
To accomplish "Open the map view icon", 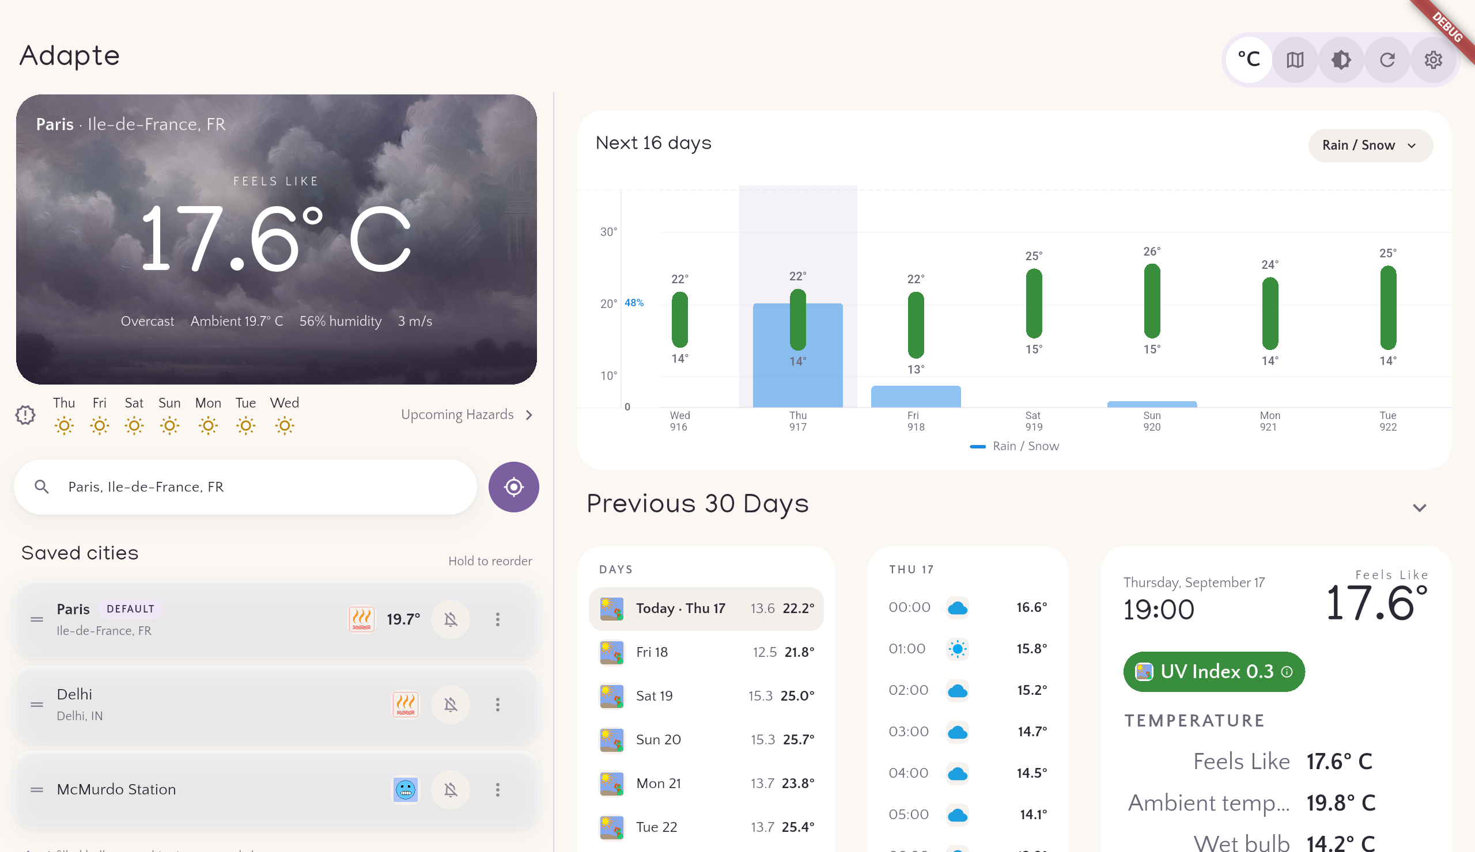I will [x=1295, y=59].
